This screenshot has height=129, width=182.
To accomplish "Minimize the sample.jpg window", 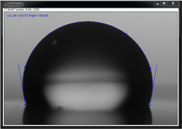I will pos(157,3).
